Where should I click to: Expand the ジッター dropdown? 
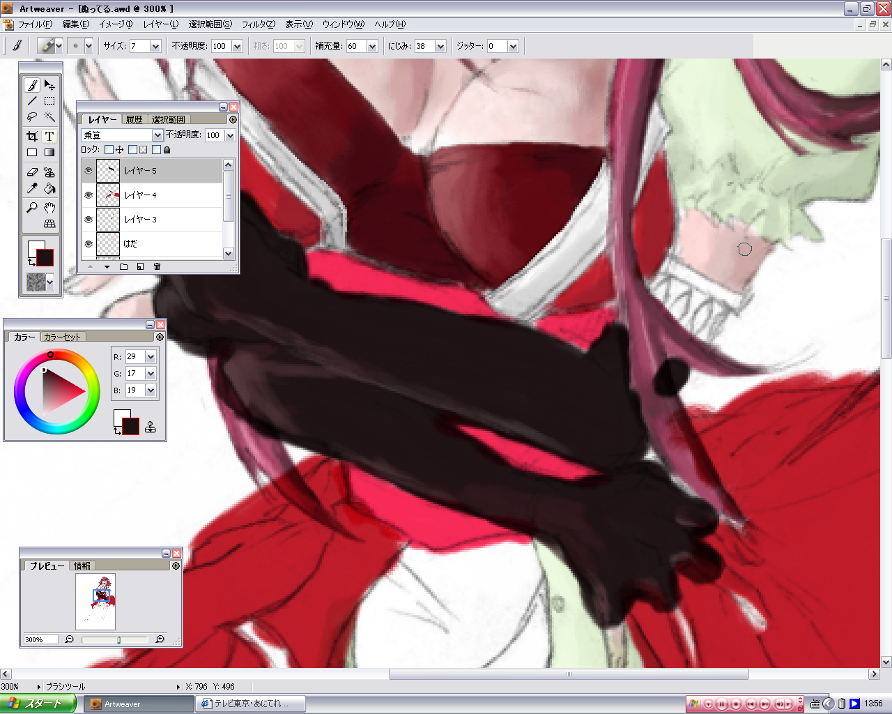click(x=513, y=46)
